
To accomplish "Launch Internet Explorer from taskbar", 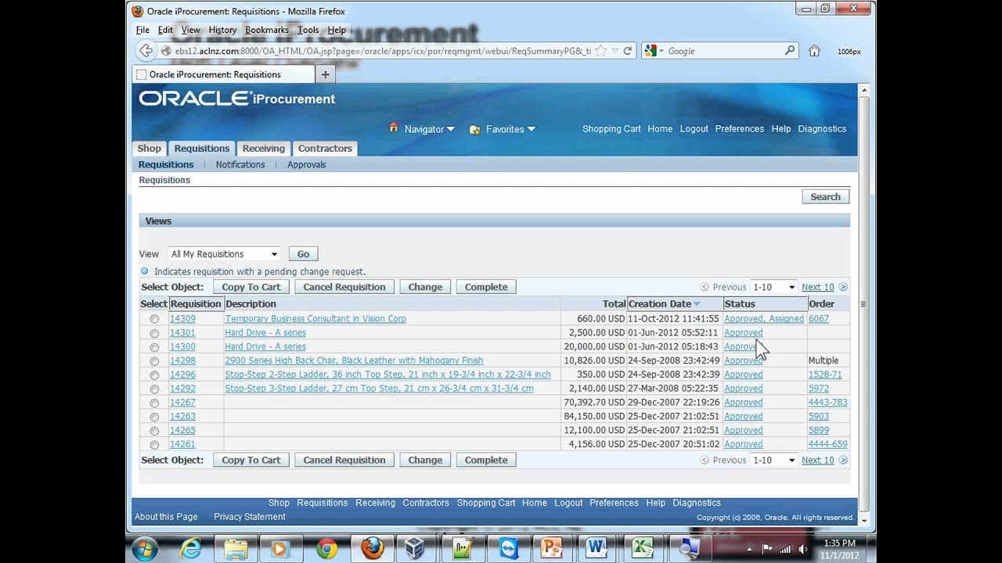I will 190,548.
